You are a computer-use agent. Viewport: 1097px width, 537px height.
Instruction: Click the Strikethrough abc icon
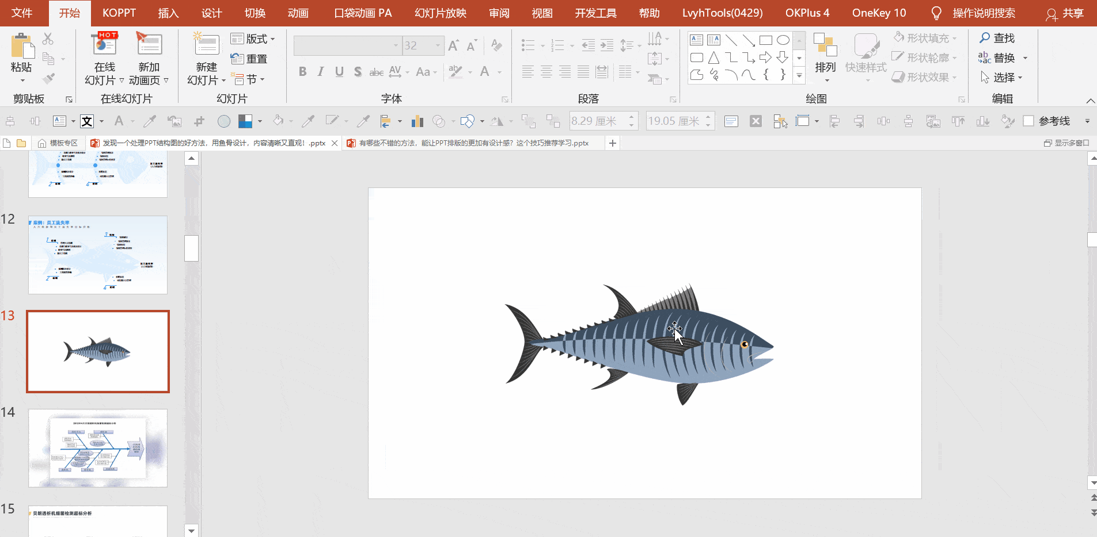376,72
